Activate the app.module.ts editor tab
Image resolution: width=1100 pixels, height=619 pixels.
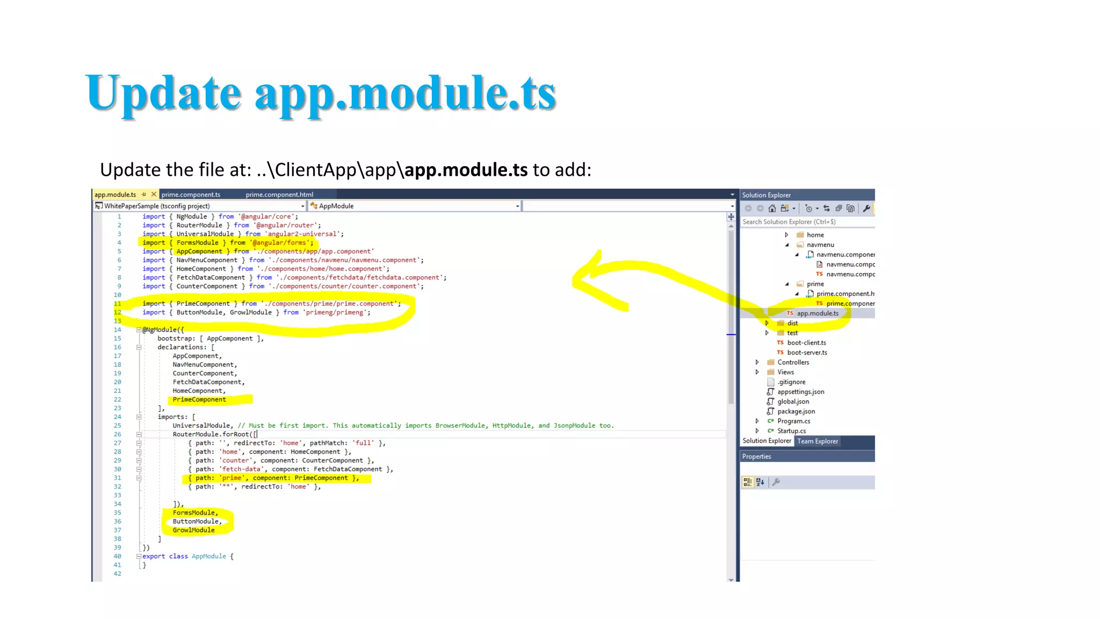(115, 195)
